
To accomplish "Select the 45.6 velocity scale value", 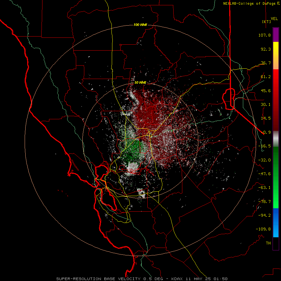I will click(x=266, y=91).
